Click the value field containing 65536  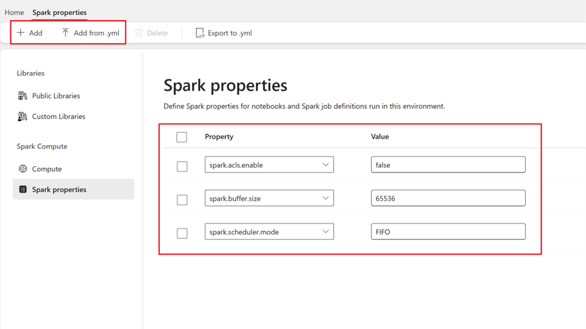pos(448,198)
